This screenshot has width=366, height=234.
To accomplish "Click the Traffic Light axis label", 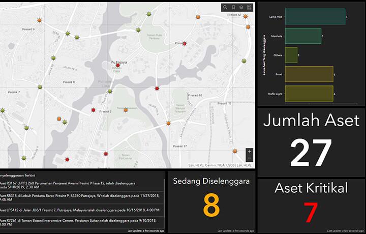I will click(275, 94).
